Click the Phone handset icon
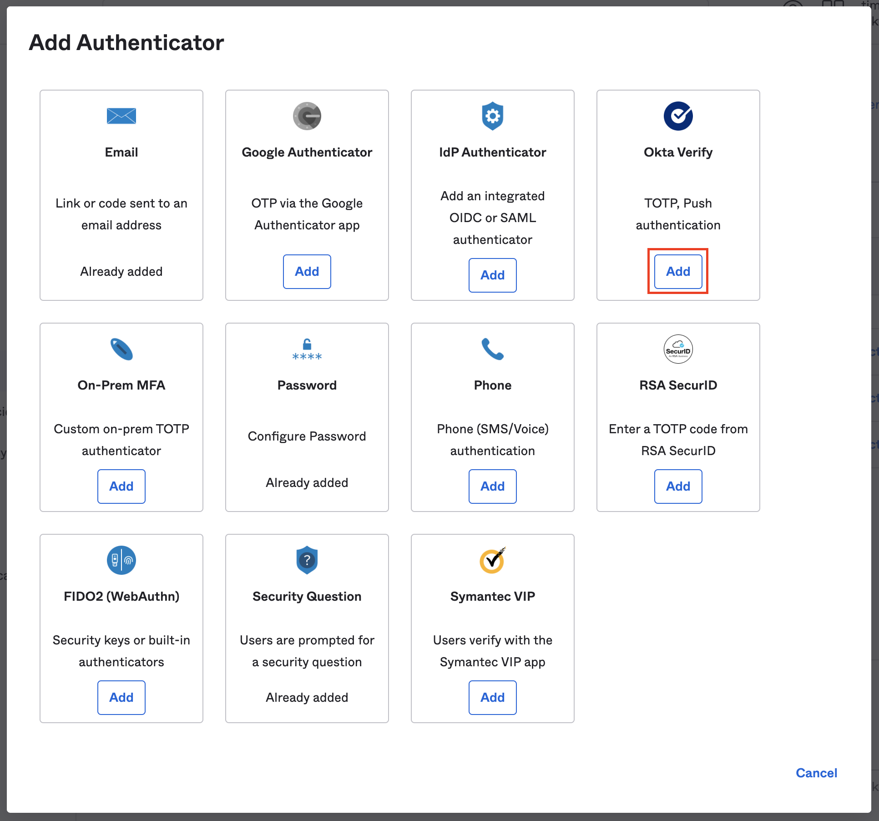The height and width of the screenshot is (821, 879). point(493,349)
